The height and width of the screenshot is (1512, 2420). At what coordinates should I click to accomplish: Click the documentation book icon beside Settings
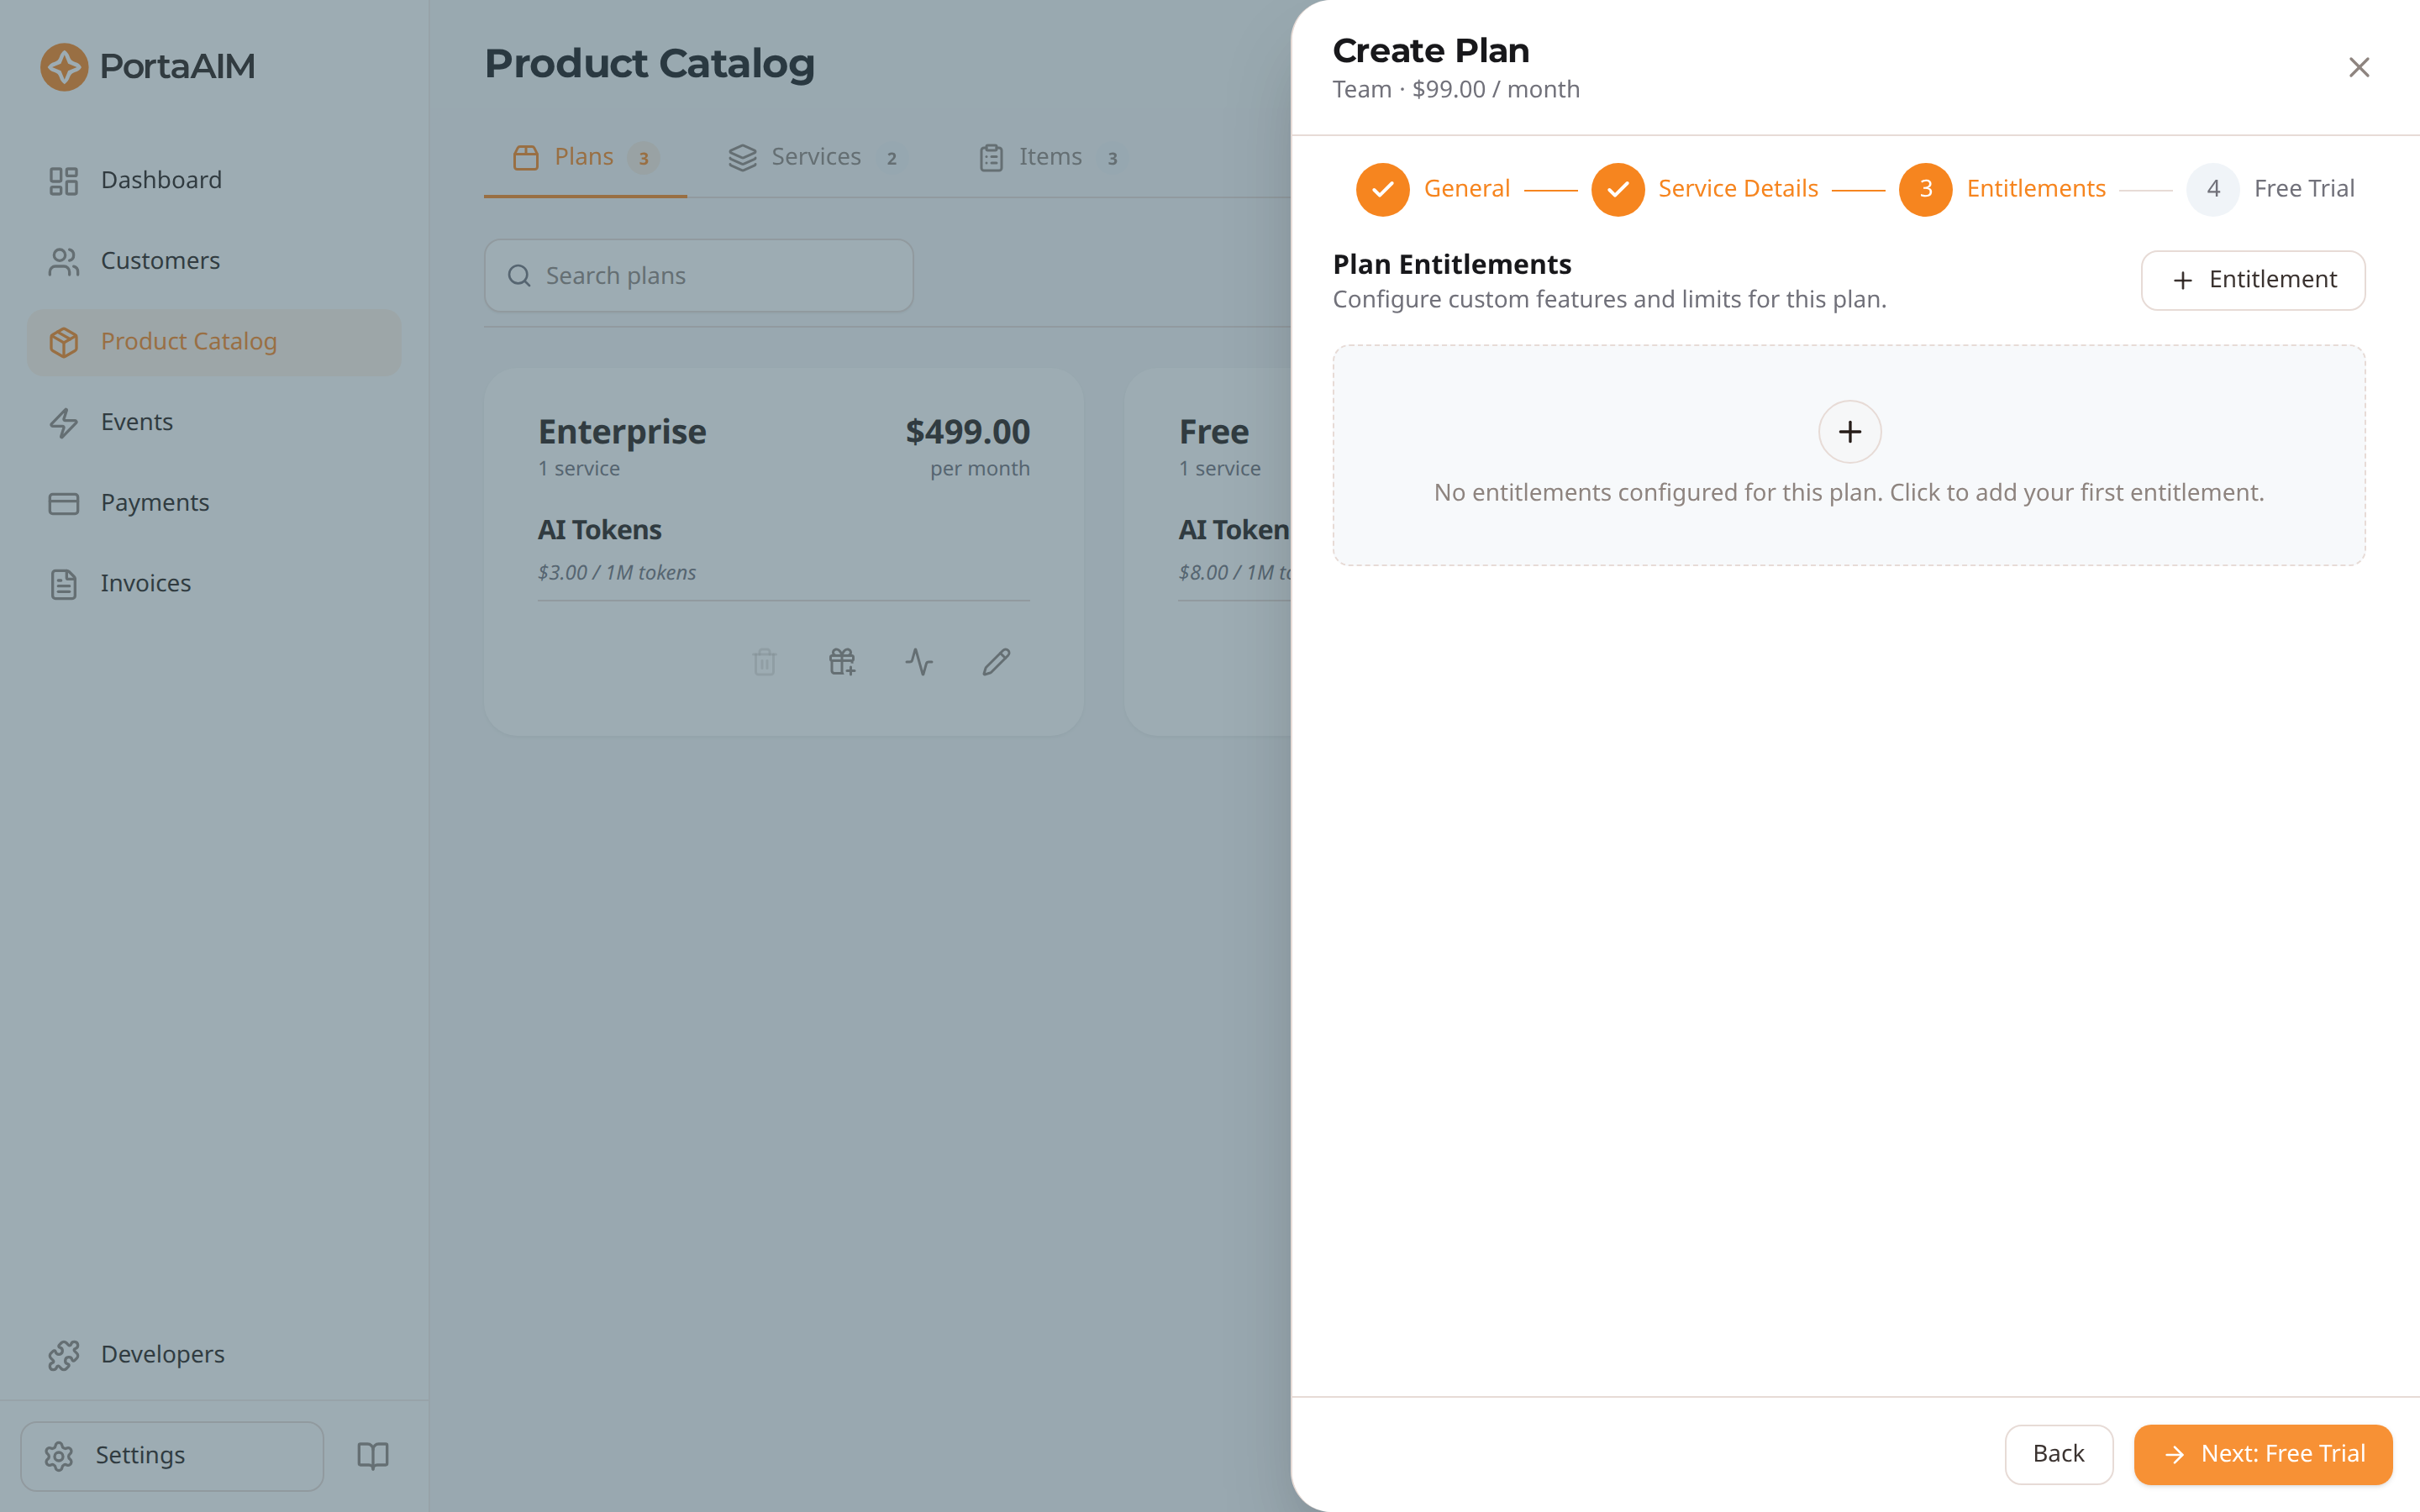point(373,1455)
